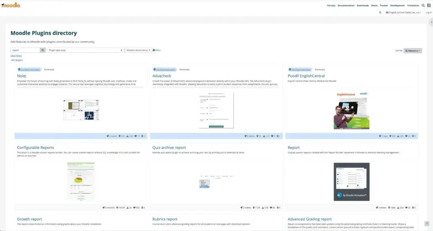This screenshot has height=231, width=433.
Task: Open the nine-dot apps grid menu
Action: coord(429,5)
